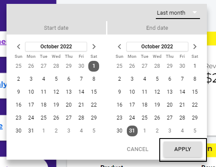Select October 31 in end calendar
Image resolution: width=216 pixels, height=167 pixels.
132,131
